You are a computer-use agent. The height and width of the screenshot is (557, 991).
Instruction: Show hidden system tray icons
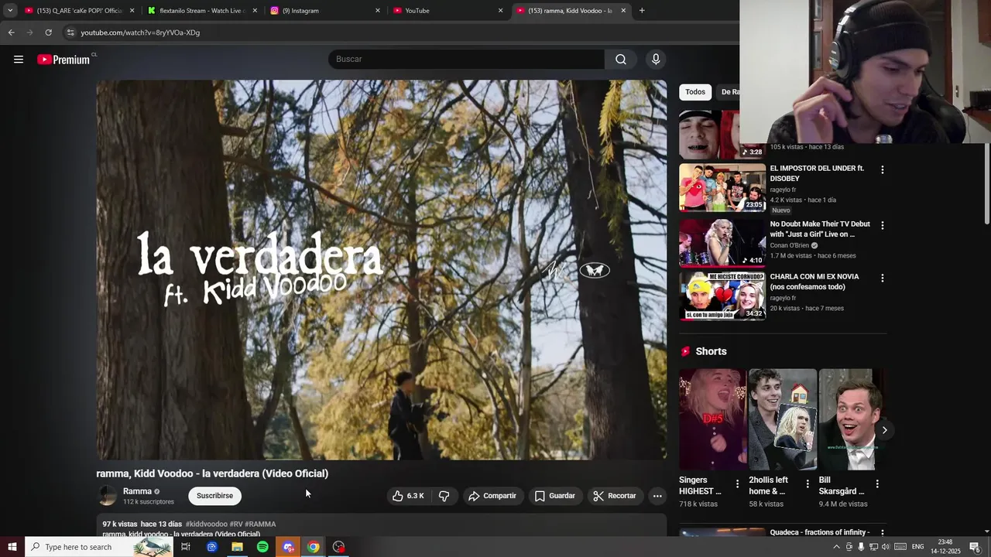coord(836,547)
